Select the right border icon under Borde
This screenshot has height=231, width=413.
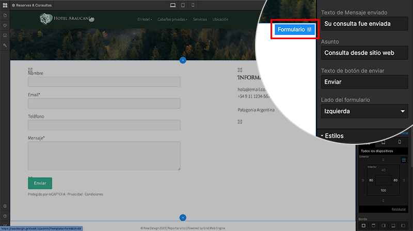(x=383, y=225)
